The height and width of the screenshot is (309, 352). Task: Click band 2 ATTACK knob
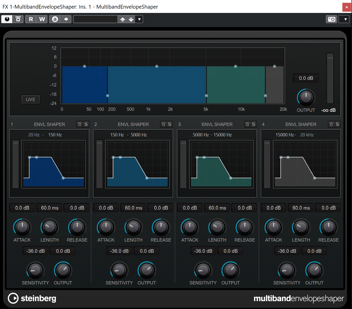tap(106, 227)
